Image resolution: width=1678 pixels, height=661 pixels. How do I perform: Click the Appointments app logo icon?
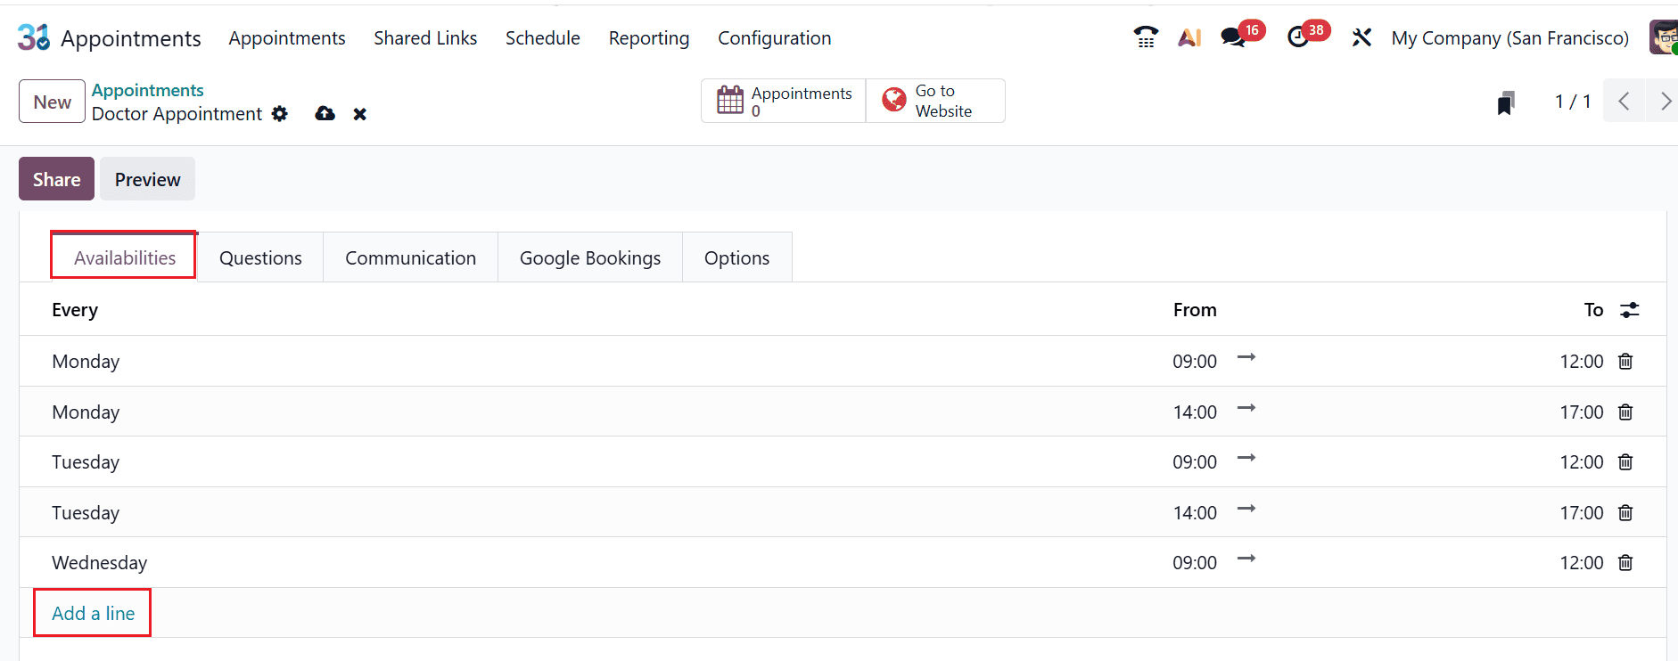(x=34, y=37)
